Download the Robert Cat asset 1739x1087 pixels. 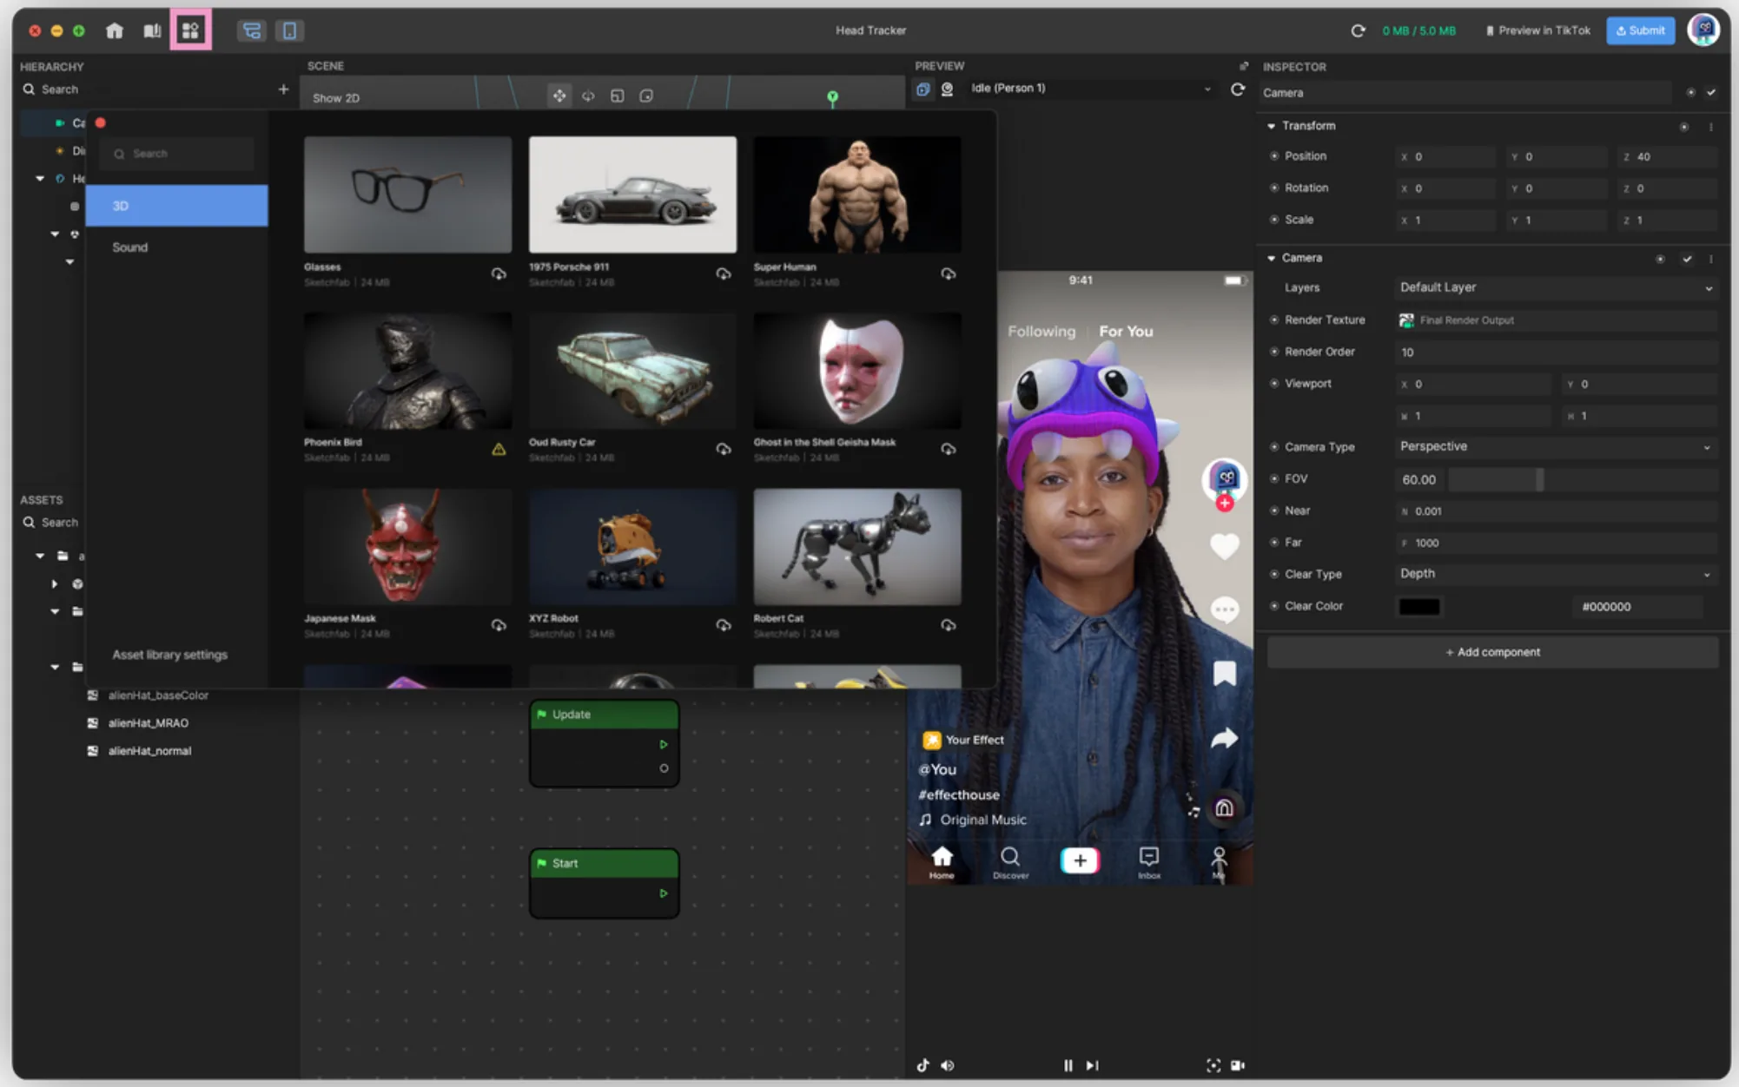pos(948,625)
